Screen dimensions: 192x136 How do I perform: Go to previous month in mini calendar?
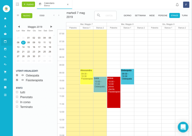19,27
